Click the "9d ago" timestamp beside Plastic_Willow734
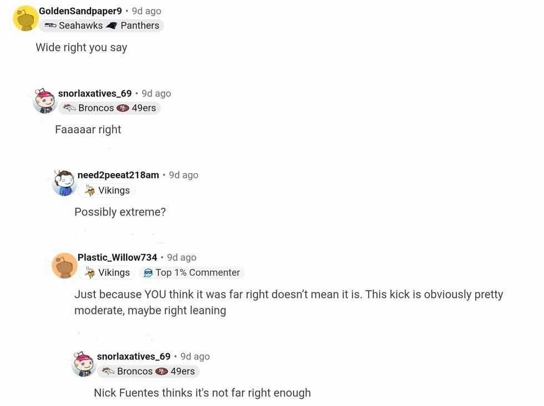 182,257
